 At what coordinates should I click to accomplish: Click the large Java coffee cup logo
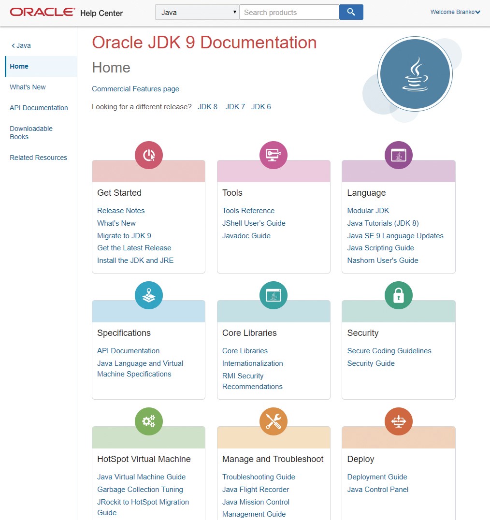coord(415,74)
